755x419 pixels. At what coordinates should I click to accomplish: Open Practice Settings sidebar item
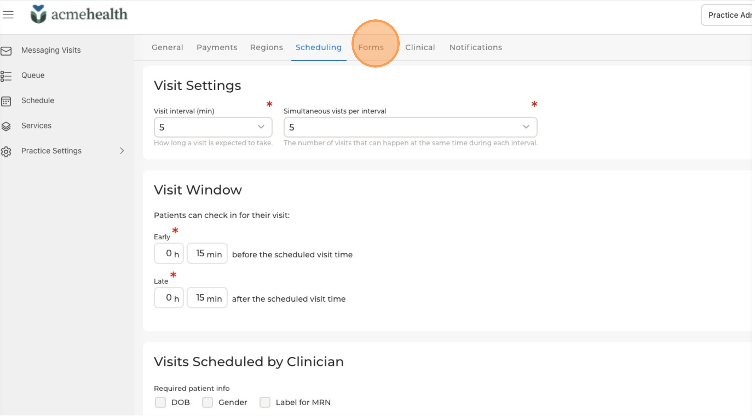pyautogui.click(x=51, y=151)
